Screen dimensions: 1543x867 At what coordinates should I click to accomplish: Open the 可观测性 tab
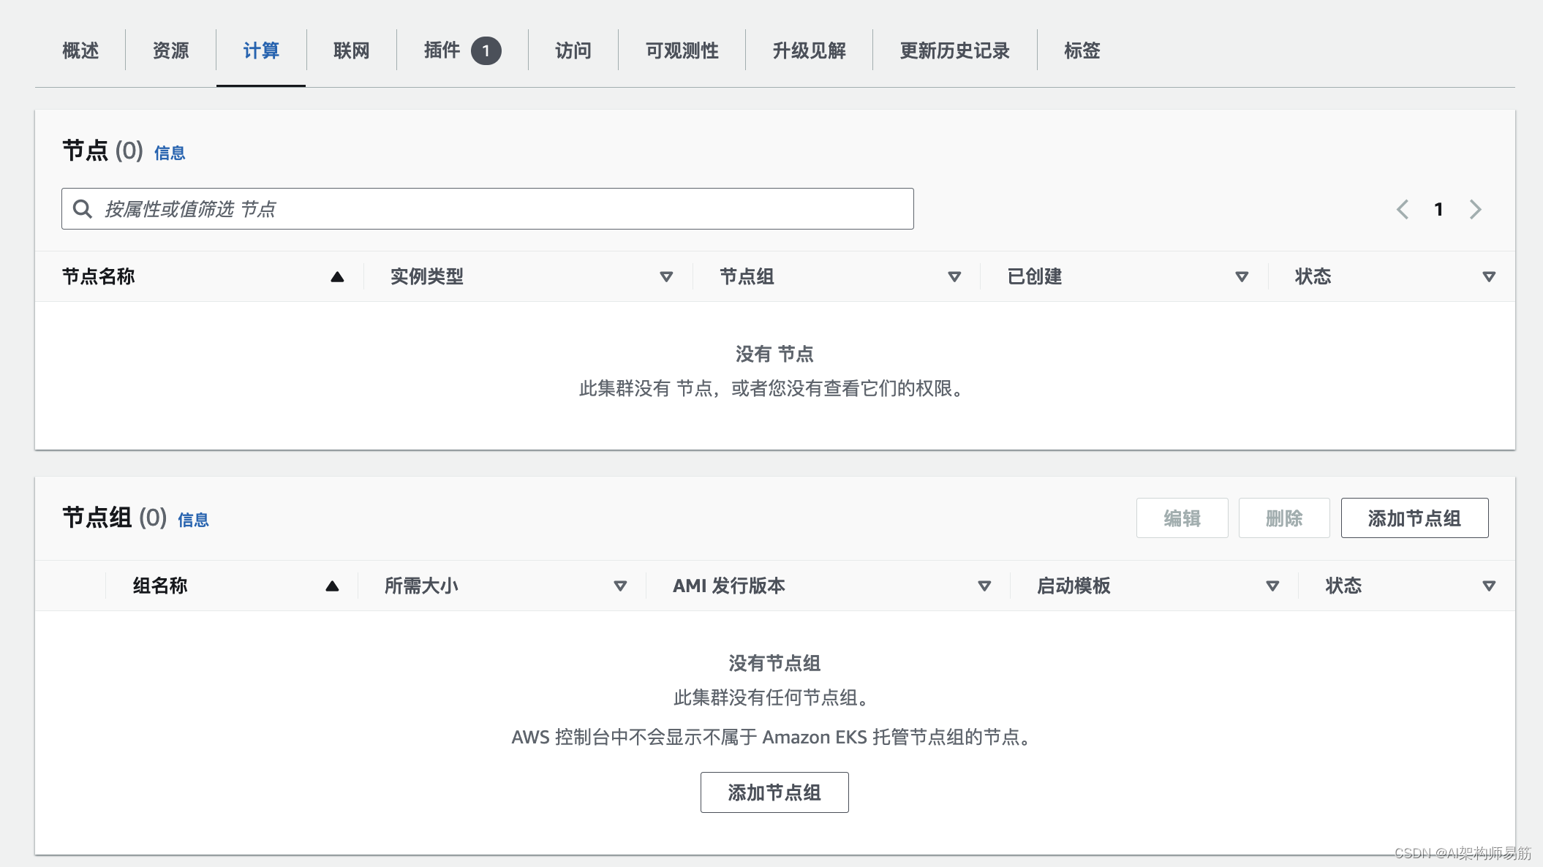point(682,50)
